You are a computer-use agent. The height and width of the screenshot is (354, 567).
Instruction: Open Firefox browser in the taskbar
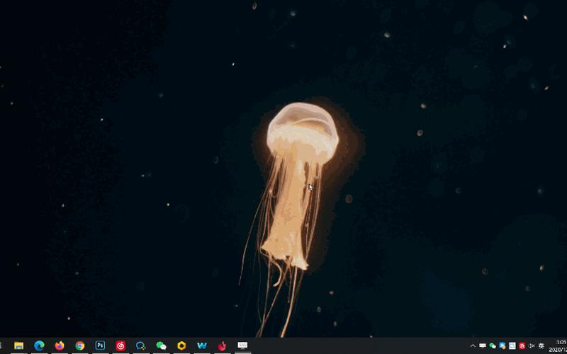pos(60,346)
